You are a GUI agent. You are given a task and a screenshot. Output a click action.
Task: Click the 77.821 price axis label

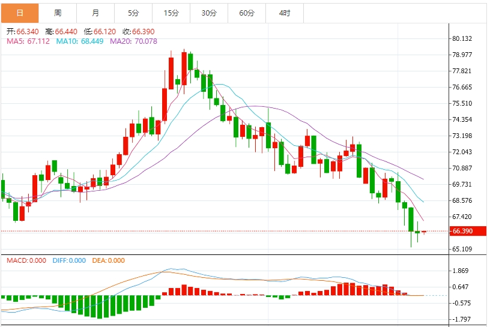tap(462, 71)
